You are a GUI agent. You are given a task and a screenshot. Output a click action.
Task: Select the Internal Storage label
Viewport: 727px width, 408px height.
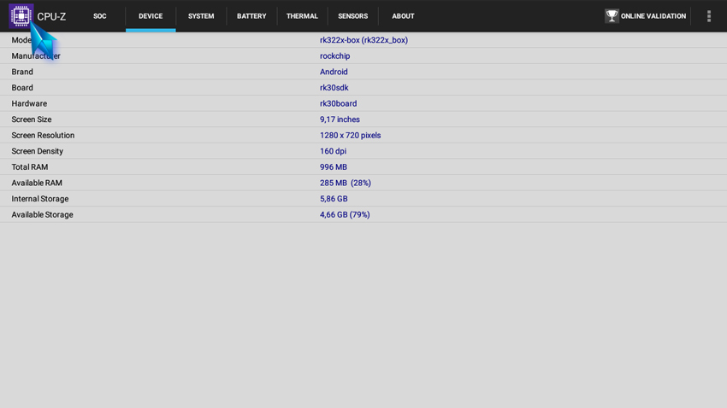click(x=40, y=199)
